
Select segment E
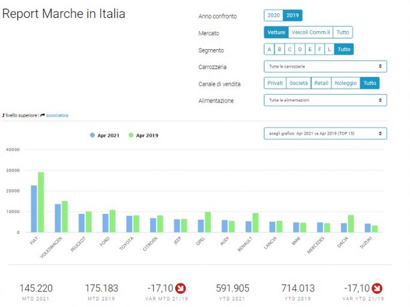[x=310, y=49]
